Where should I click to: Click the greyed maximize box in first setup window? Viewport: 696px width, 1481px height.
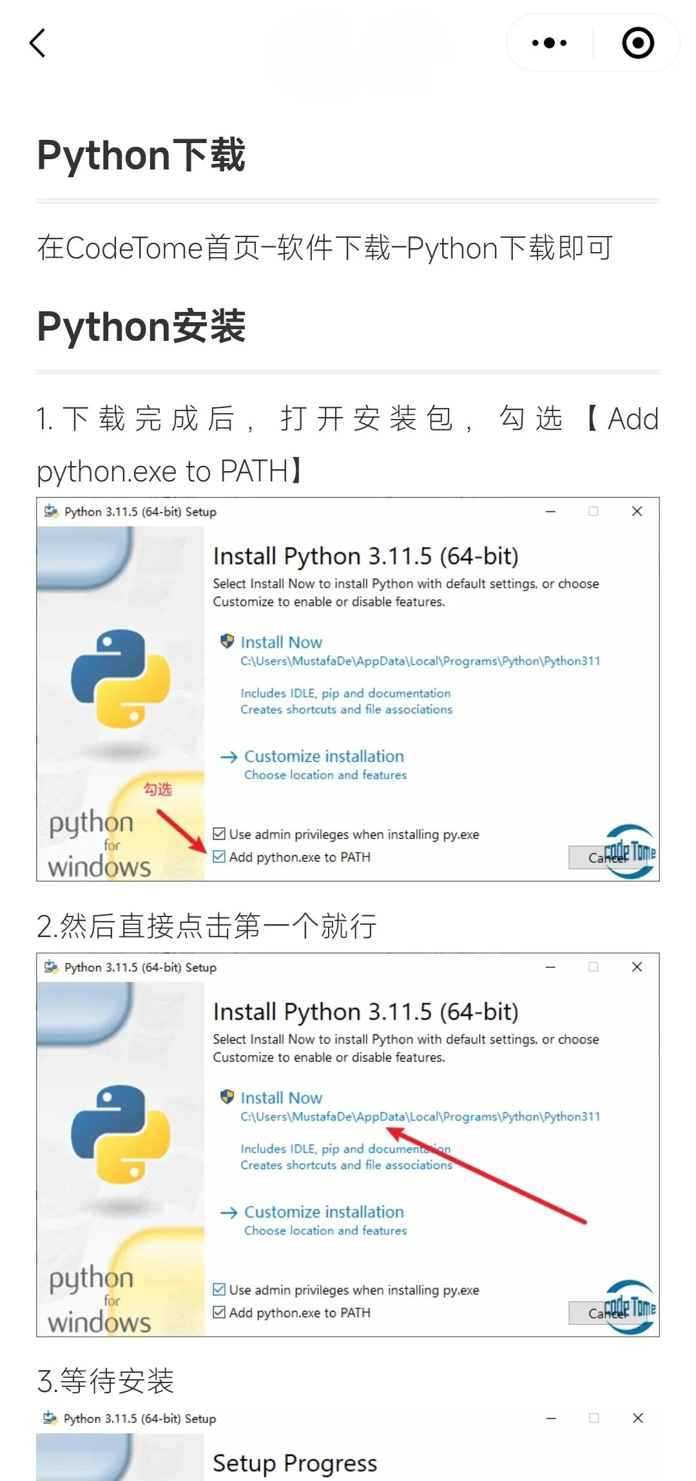[594, 511]
